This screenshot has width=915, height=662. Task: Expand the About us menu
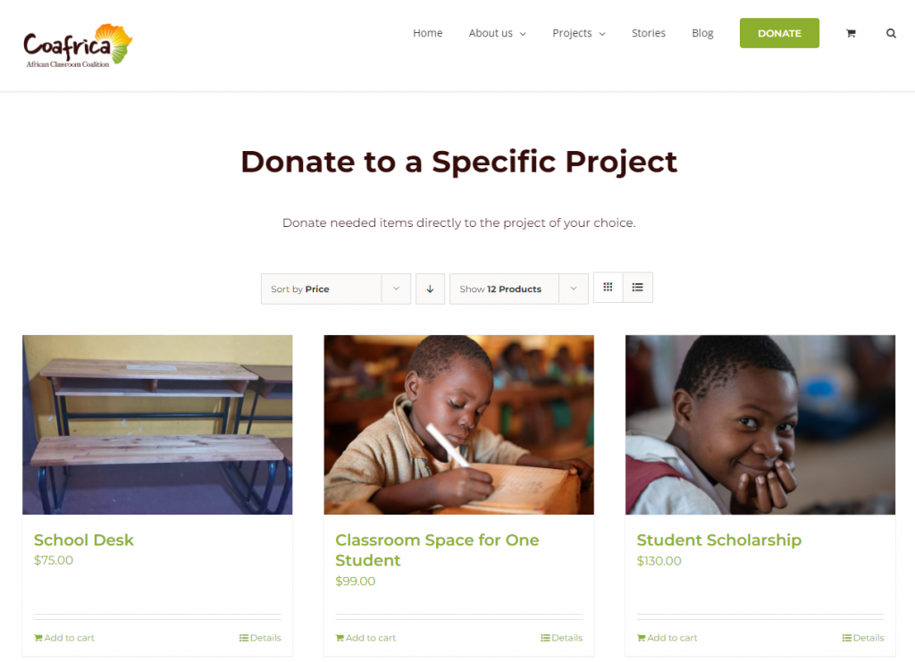[497, 33]
